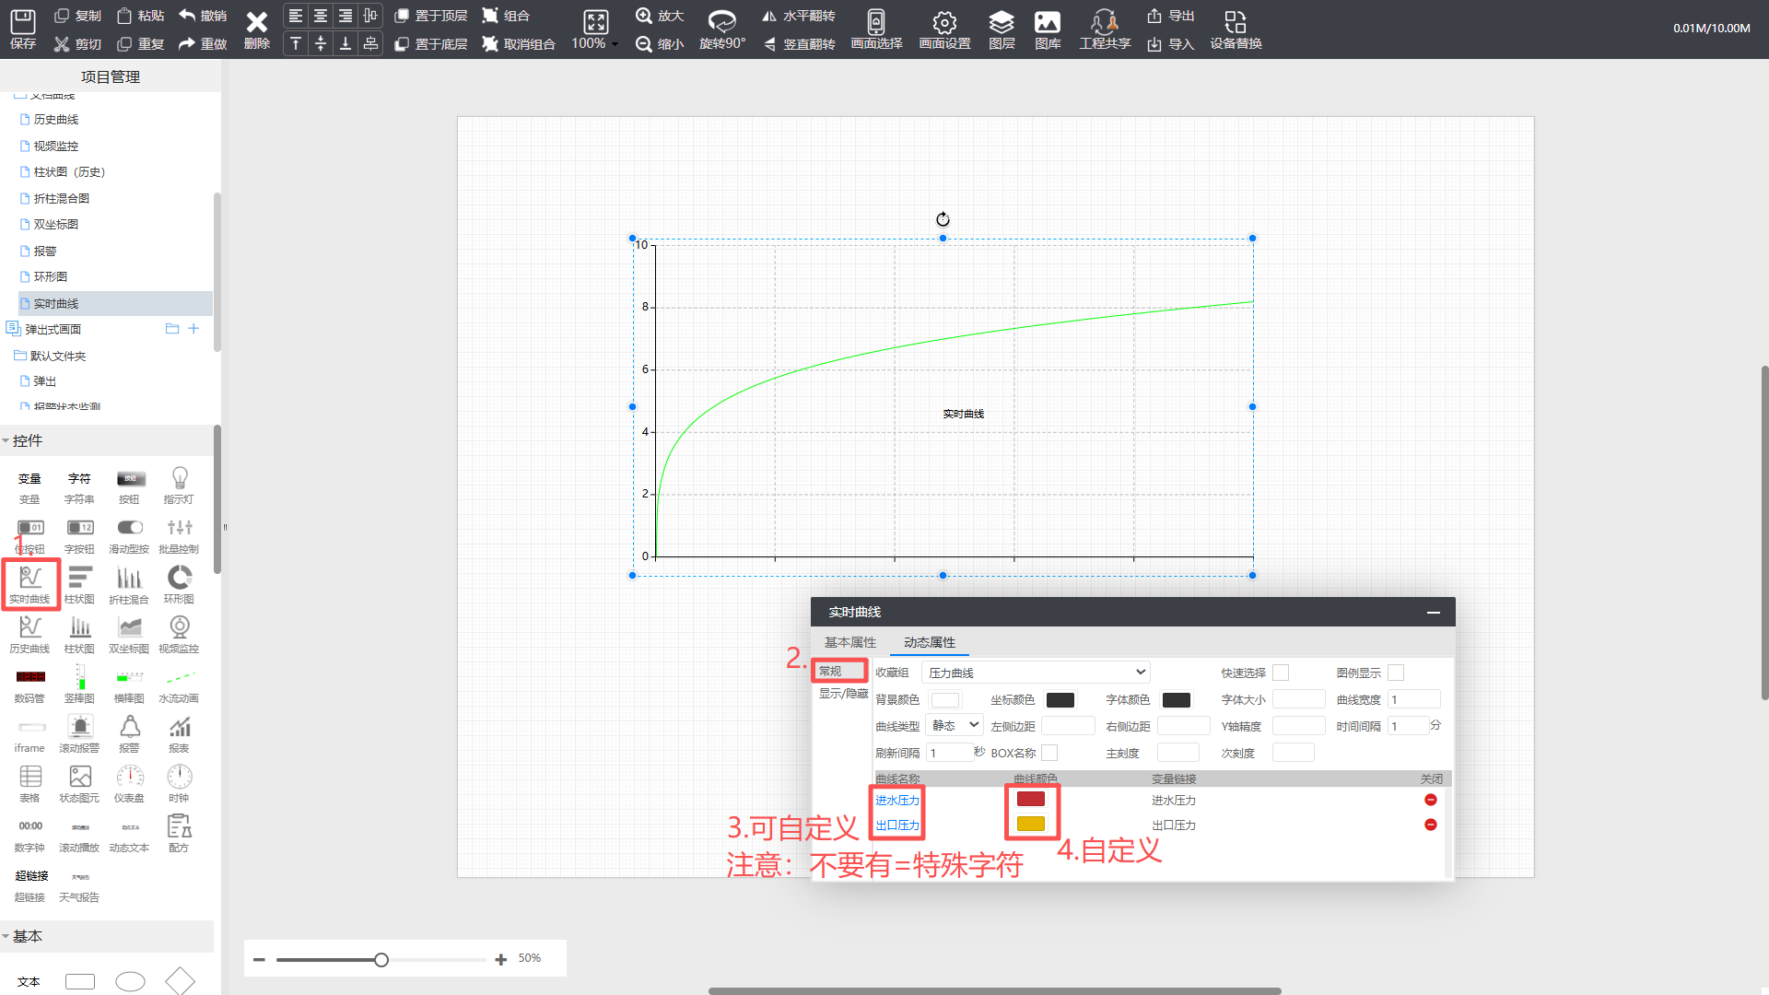1769x995 pixels.
Task: Open the history curve page in tree
Action: click(x=56, y=120)
